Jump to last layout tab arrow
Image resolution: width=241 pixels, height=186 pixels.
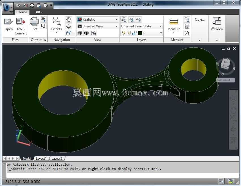point(18,158)
